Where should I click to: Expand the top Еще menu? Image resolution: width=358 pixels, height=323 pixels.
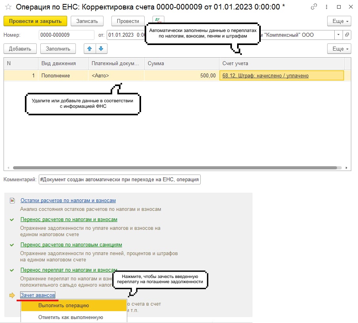pos(339,21)
